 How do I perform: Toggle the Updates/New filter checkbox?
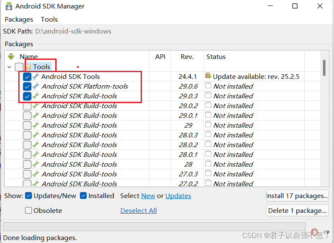pos(28,196)
